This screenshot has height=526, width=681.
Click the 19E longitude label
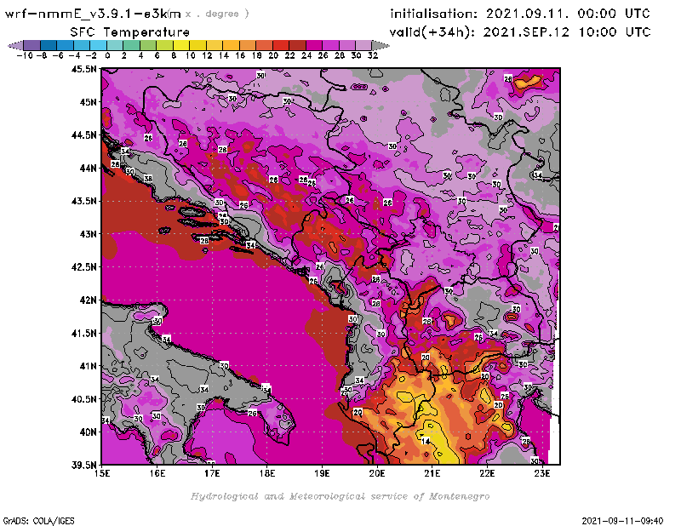click(x=323, y=473)
